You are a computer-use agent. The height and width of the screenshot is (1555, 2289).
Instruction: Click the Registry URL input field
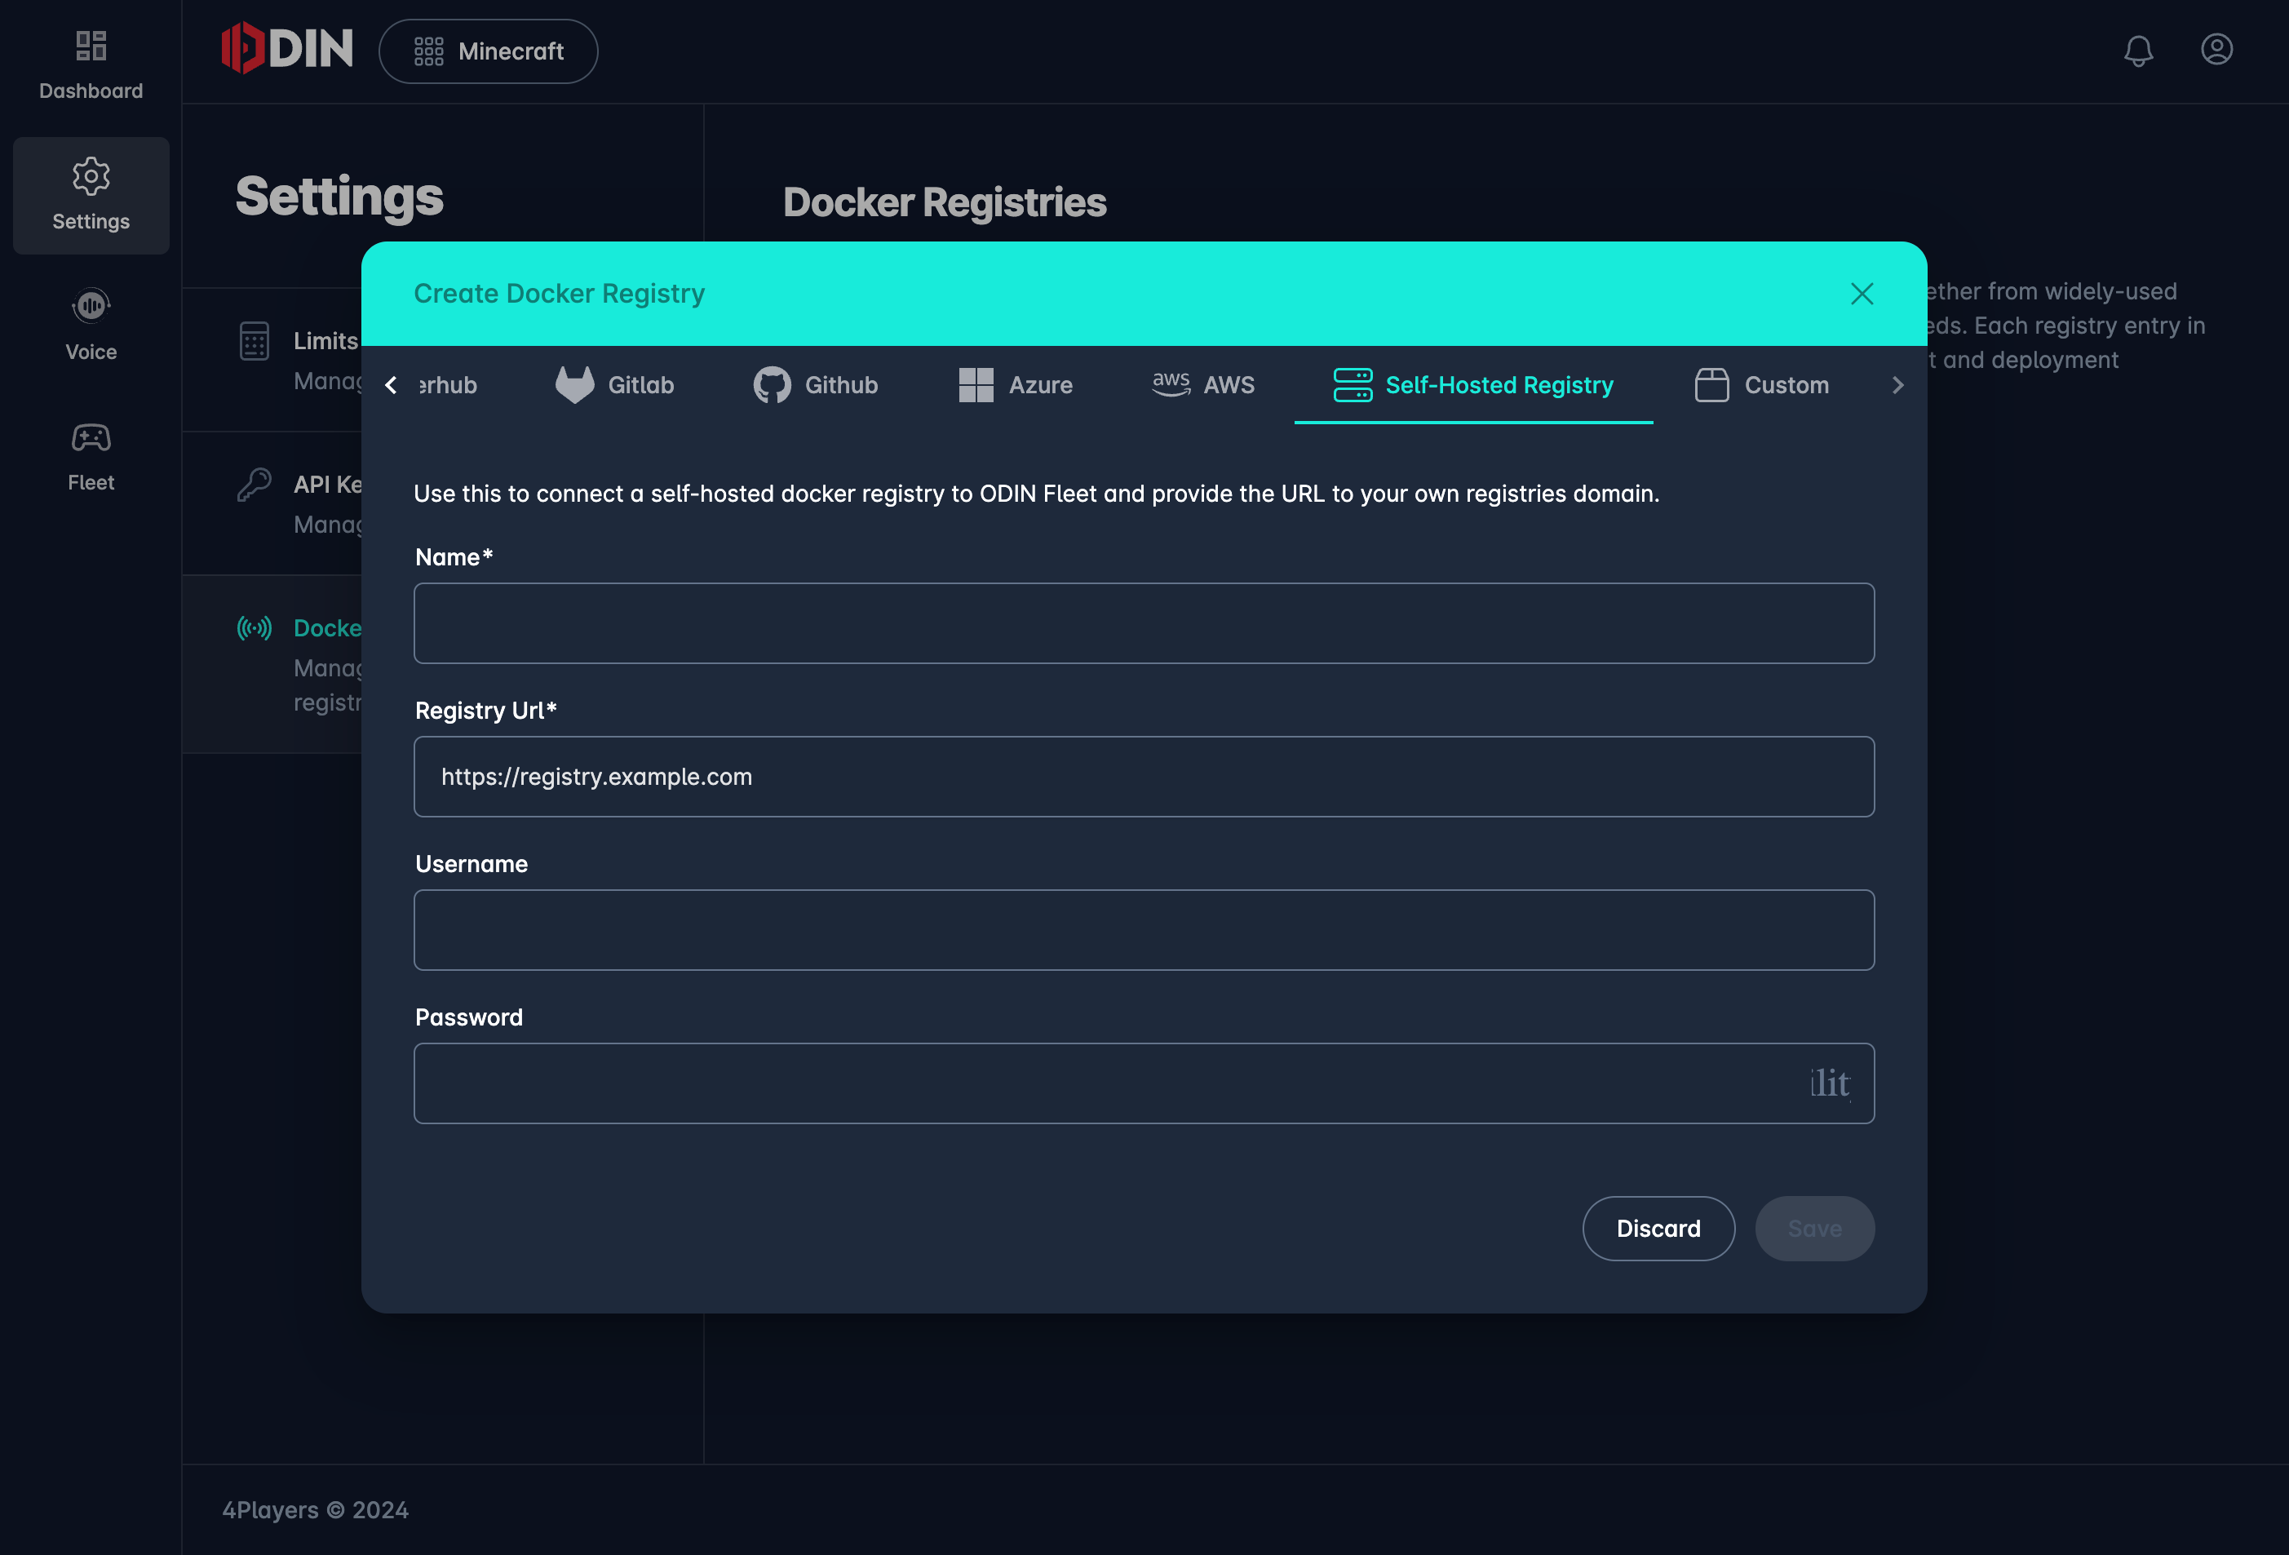click(x=1145, y=776)
